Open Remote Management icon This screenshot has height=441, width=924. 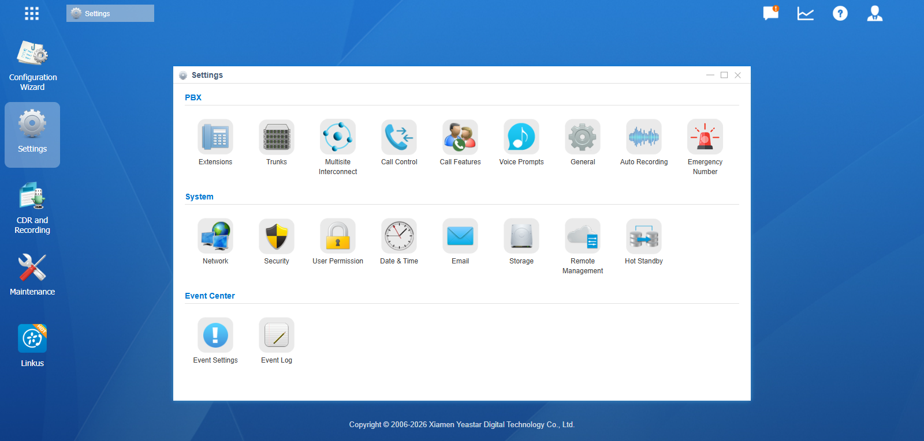click(x=583, y=236)
